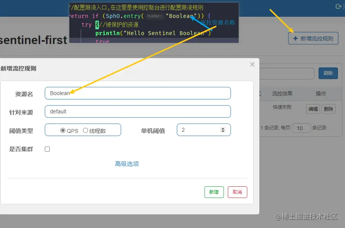345x228 pixels.
Task: Click the 操作 column header
Action: tap(321, 94)
